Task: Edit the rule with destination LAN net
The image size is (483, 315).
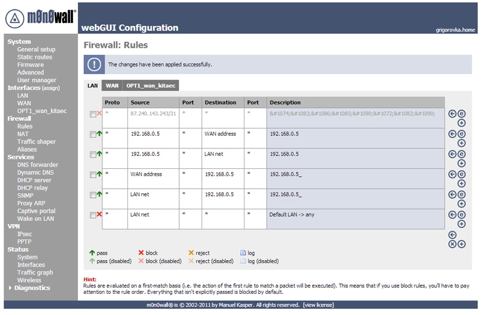Action: [x=461, y=154]
